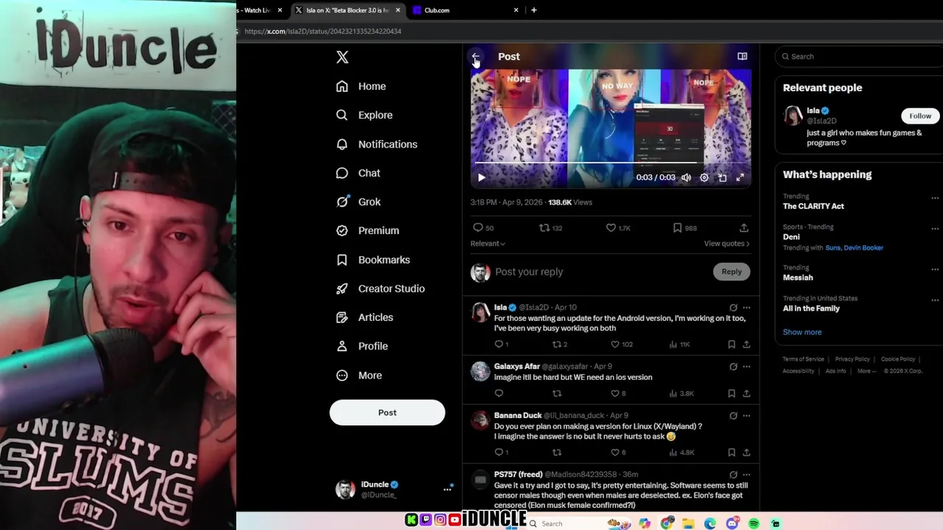Open Isla's avatar in Relevant people

coord(793,116)
